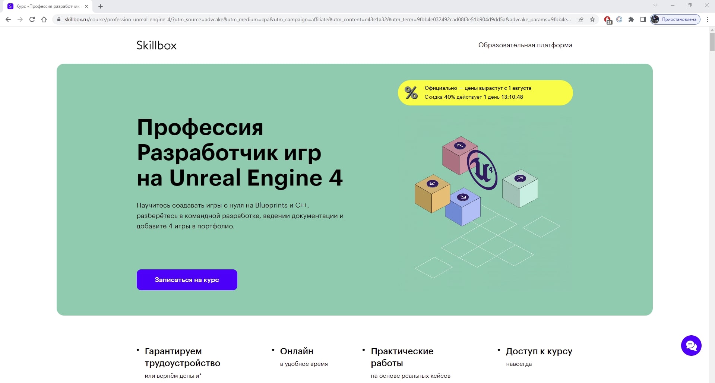Viewport: 715px width, 383px height.
Task: Click the Unreal Engine 4 logo
Action: point(483,170)
